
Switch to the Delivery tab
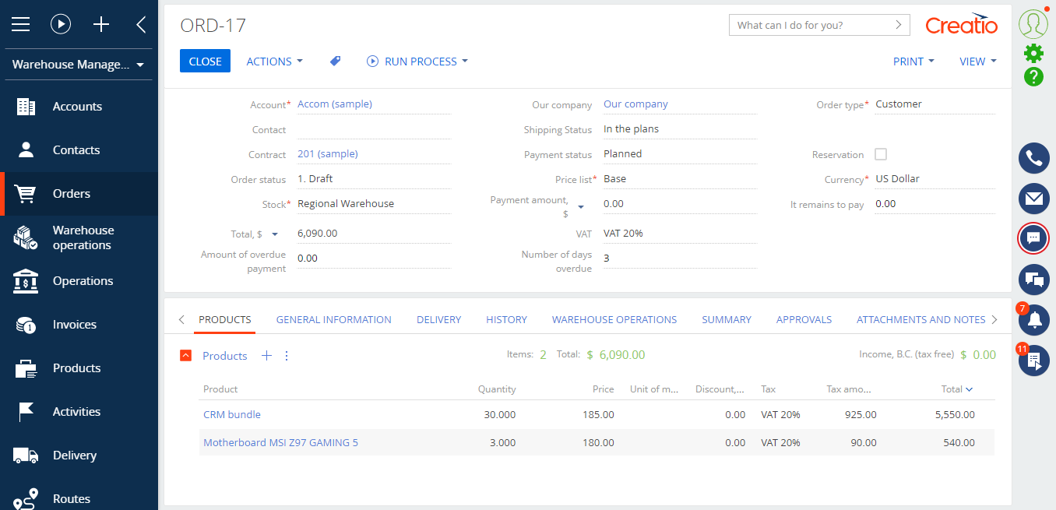tap(438, 319)
